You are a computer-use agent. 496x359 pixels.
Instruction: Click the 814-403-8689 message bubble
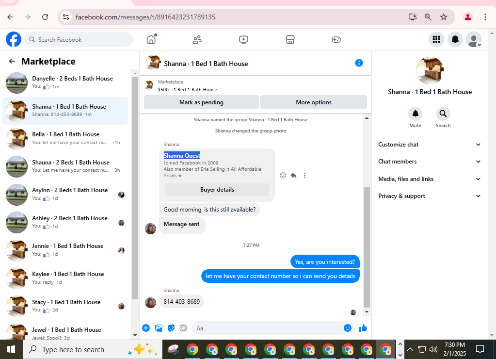181,302
